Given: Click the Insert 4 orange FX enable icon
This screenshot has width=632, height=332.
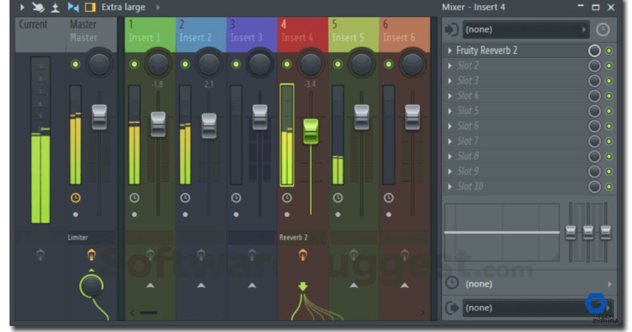Looking at the screenshot, I should point(302,255).
